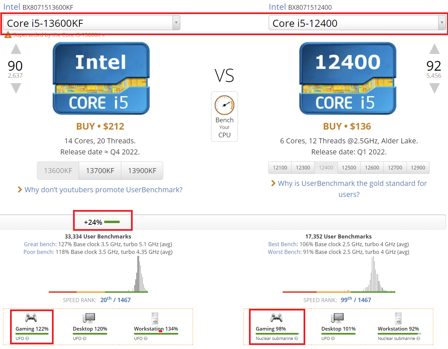
Task: Click the speed rank 20th / 1467 link
Action: [x=115, y=300]
